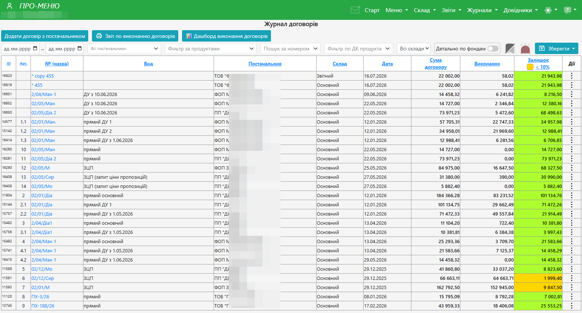This screenshot has height=313, width=582.
Task: Sort table by 'Арт.' column header
Action: point(24,64)
